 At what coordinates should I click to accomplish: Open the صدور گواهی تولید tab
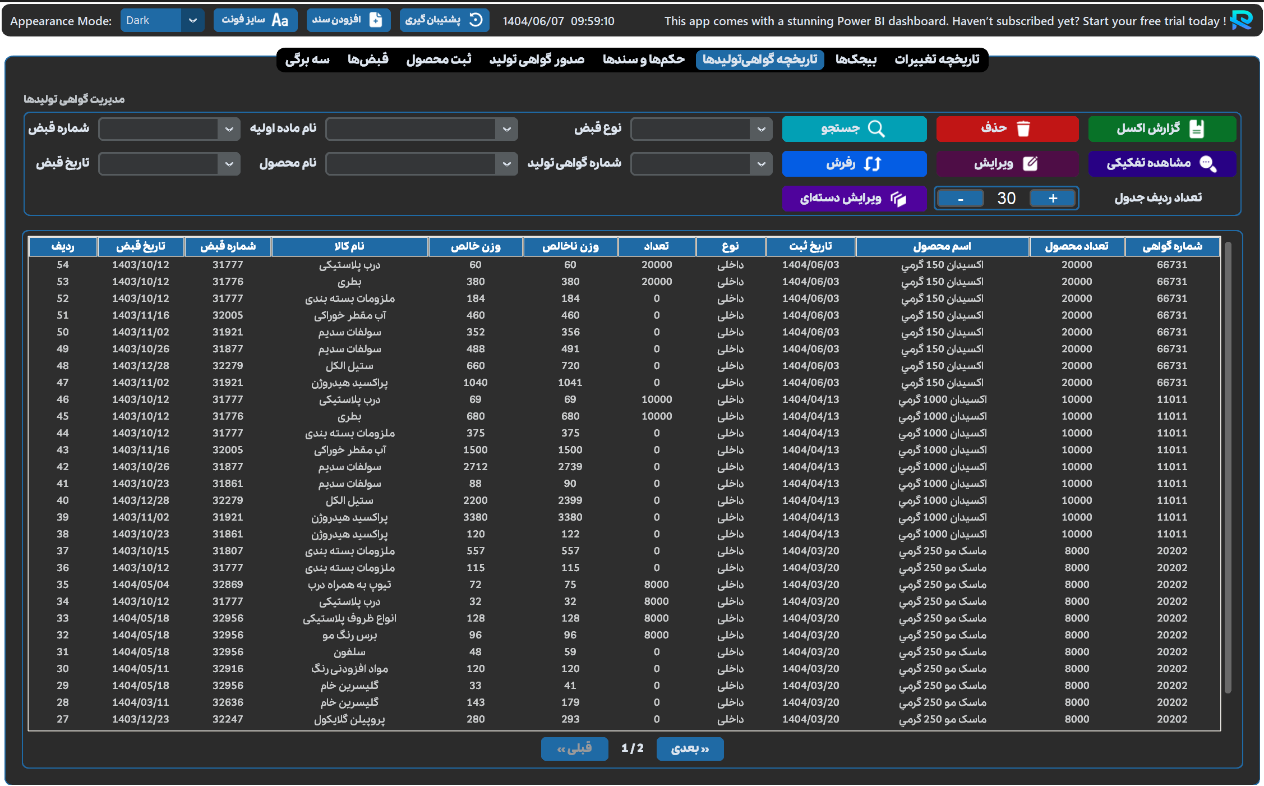[x=537, y=59]
